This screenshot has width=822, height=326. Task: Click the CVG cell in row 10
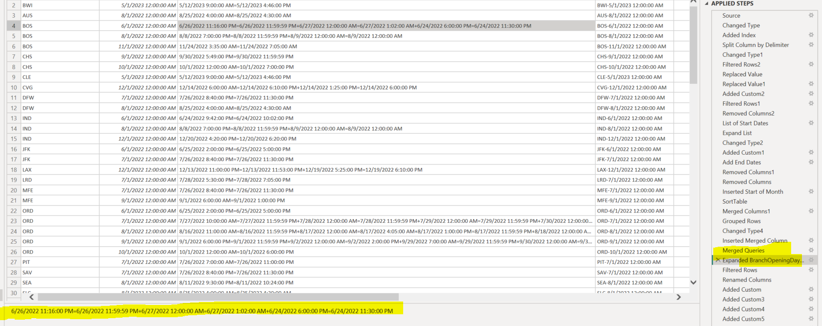(x=60, y=88)
